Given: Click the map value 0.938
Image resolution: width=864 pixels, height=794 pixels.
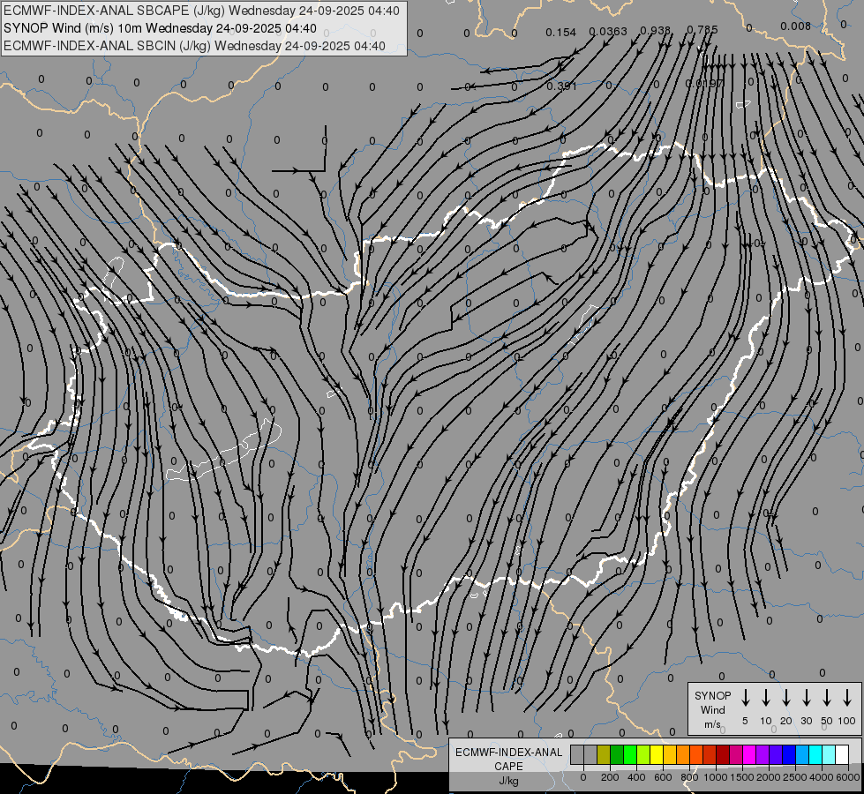Looking at the screenshot, I should pos(655,30).
